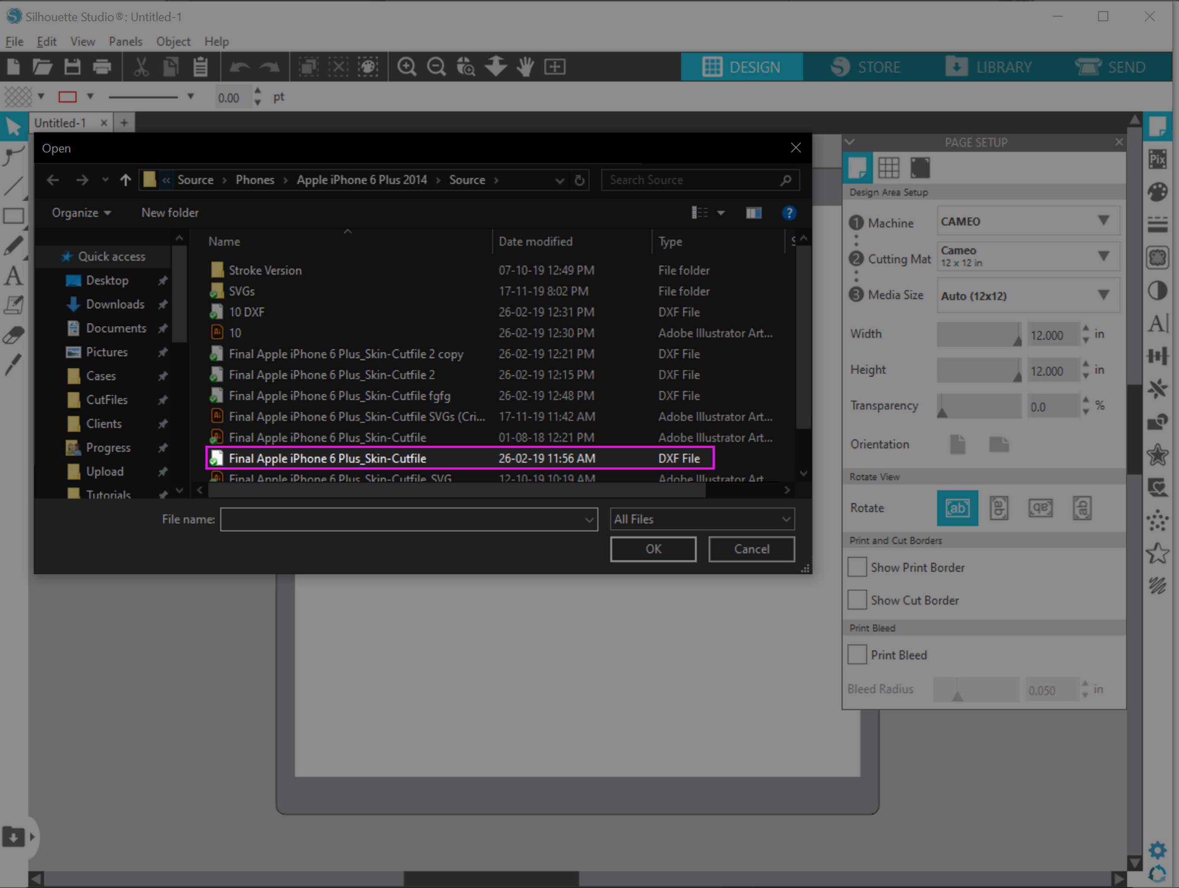1179x888 pixels.
Task: Open the view options dropdown arrow
Action: point(720,213)
